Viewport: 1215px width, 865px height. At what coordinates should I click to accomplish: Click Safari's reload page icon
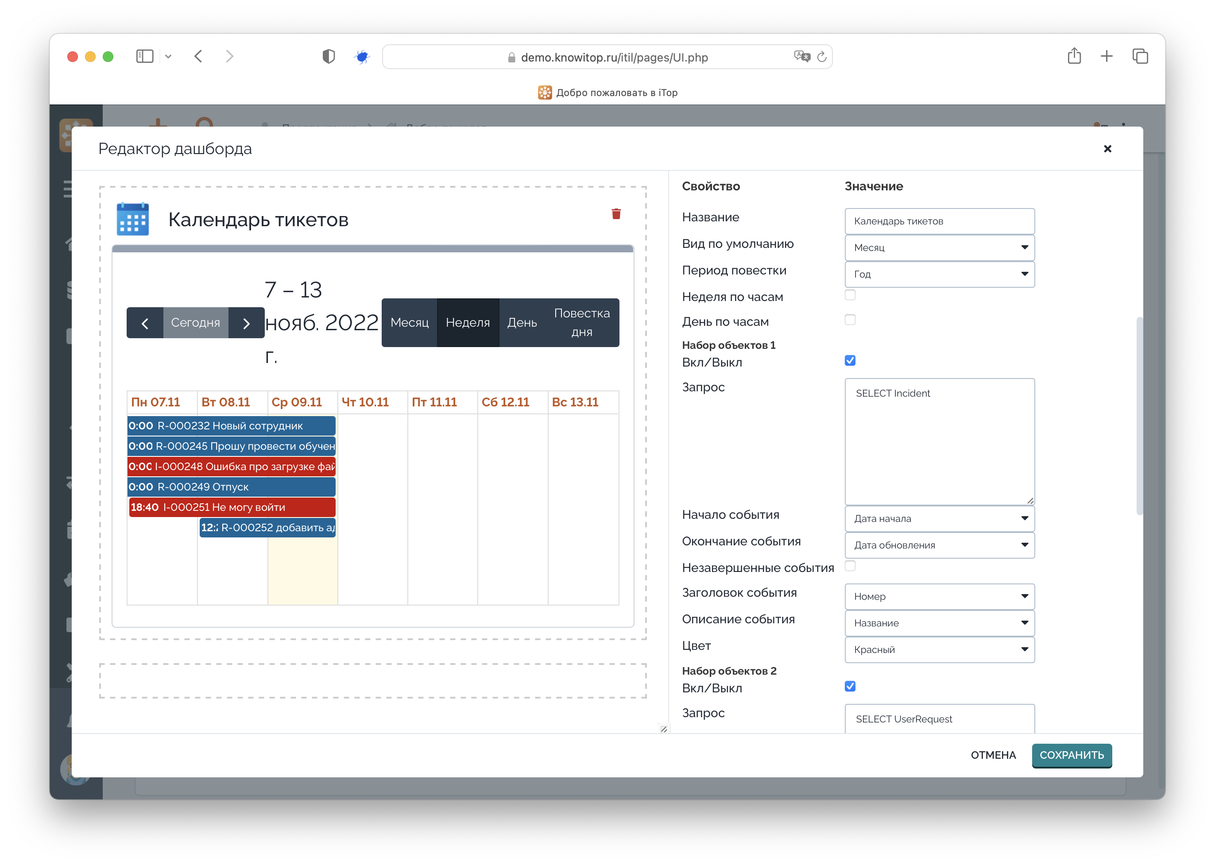click(x=821, y=57)
